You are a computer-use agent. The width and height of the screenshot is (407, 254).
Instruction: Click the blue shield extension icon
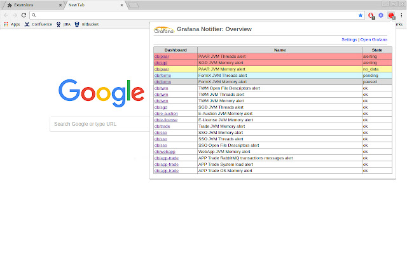click(381, 15)
